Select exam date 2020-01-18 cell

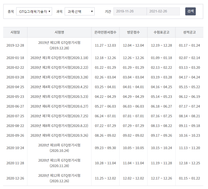(x=15, y=58)
